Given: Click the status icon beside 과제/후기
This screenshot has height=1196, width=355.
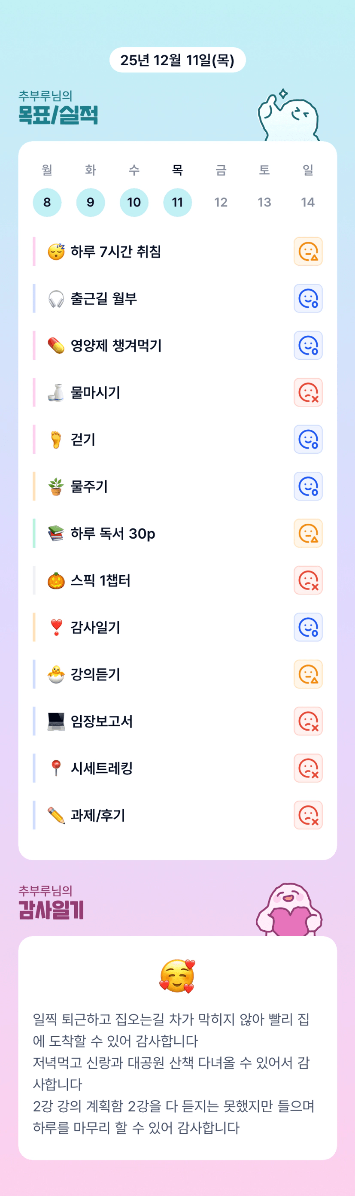Looking at the screenshot, I should 308,815.
